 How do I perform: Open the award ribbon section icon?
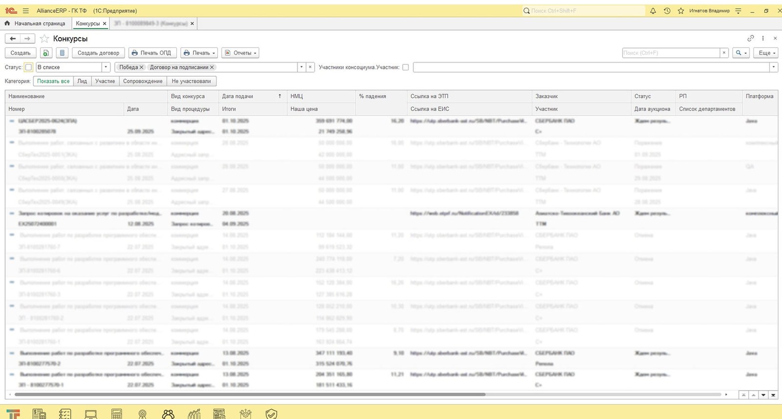pyautogui.click(x=142, y=414)
